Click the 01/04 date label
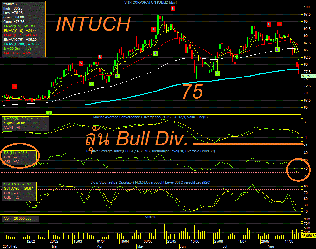Image resolution: width=316 pixels, height=249 pixels. [x=101, y=241]
